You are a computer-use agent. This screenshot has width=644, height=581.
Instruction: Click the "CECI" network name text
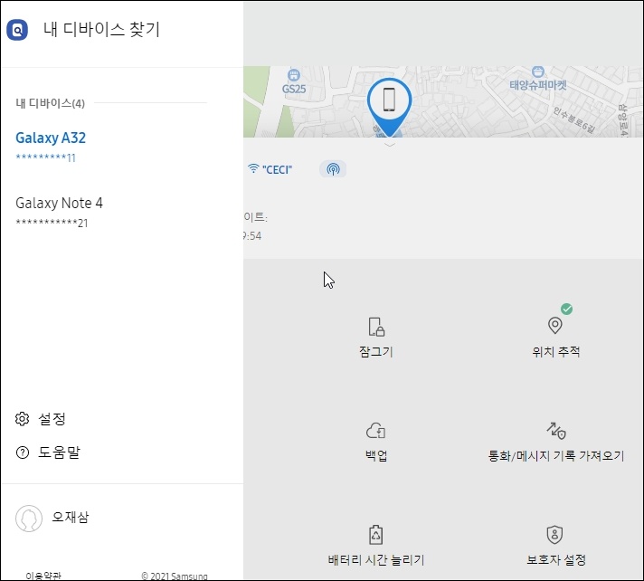pyautogui.click(x=278, y=170)
